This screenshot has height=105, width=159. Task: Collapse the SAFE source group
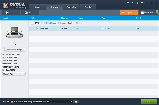[x=32, y=23]
